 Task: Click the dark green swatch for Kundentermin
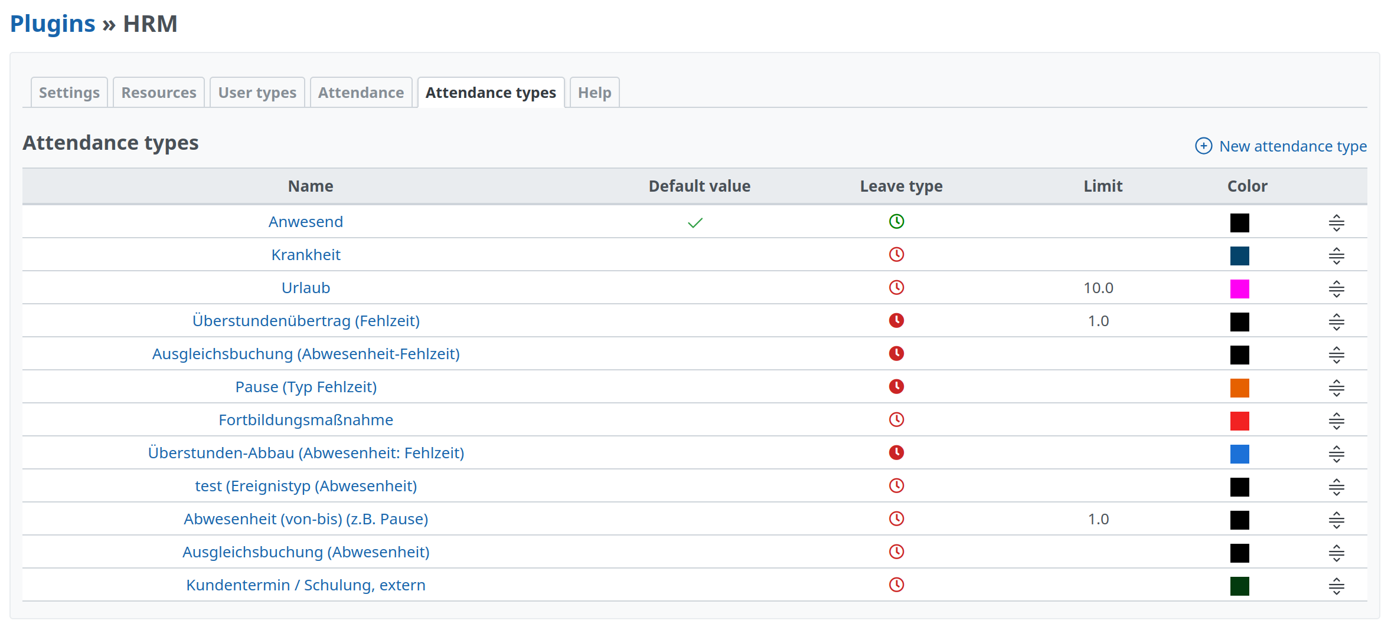[x=1239, y=586]
